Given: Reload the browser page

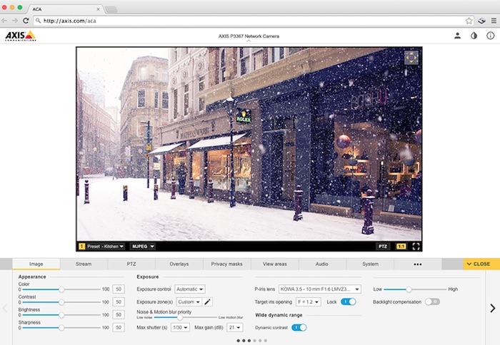Looking at the screenshot, I should coord(27,21).
